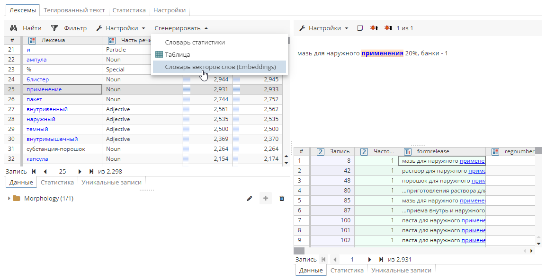This screenshot has height=280, width=546.
Task: Jump to first record in lexeme table
Action: 34,172
